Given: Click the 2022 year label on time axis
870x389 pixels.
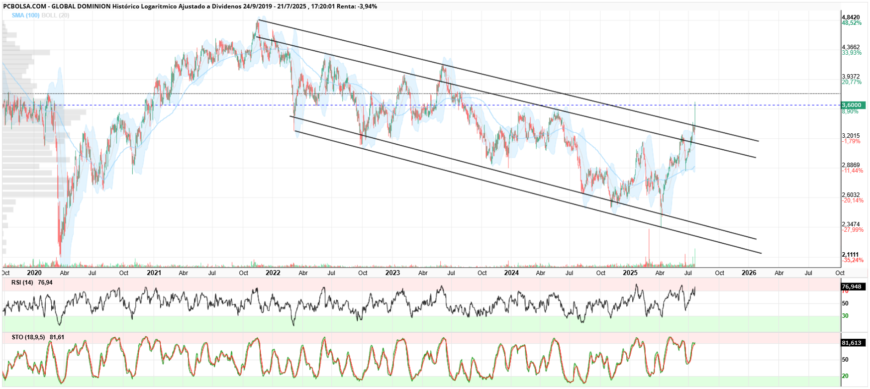Looking at the screenshot, I should (x=273, y=273).
